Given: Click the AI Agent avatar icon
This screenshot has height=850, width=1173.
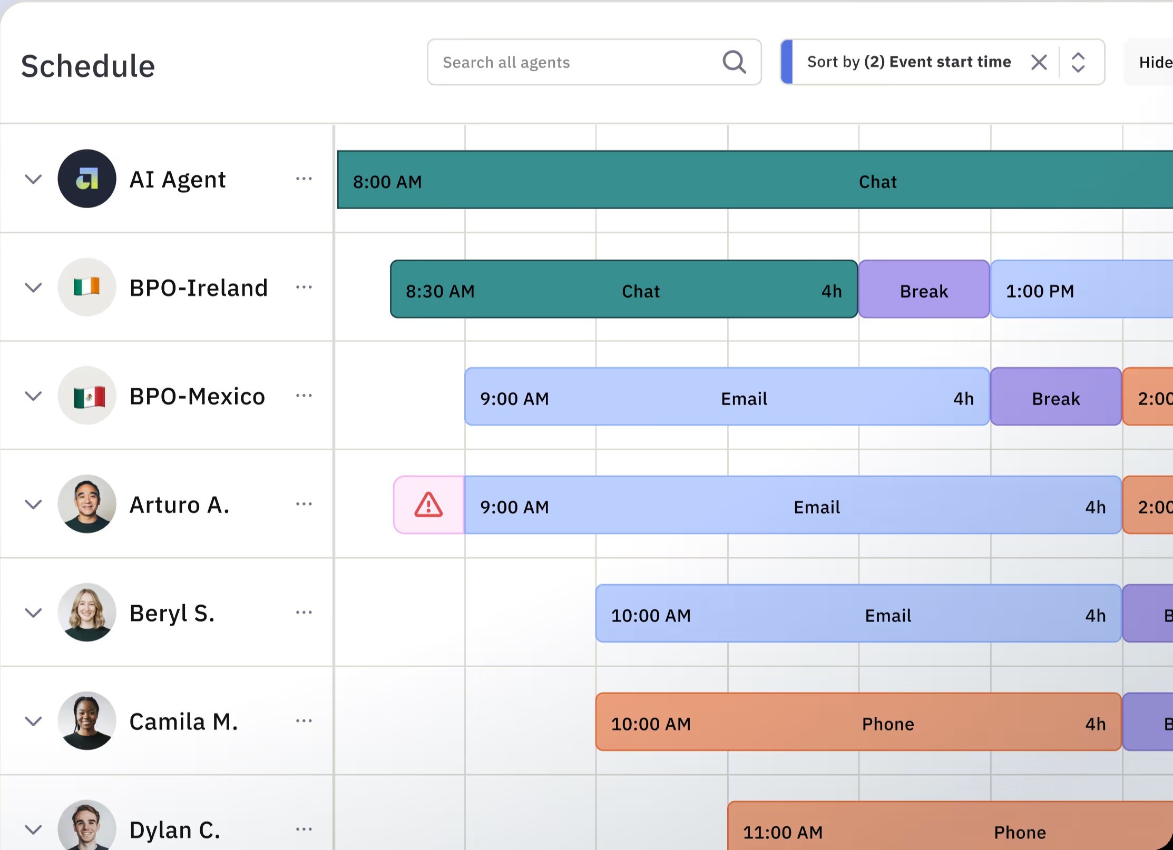Looking at the screenshot, I should click(x=87, y=179).
